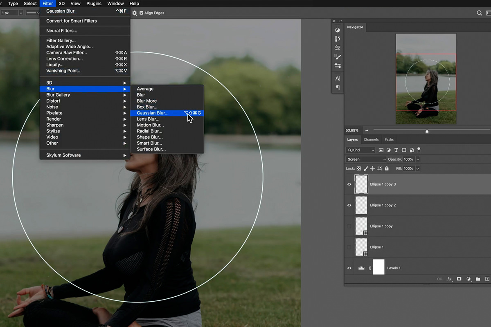Click the Add layer mask icon
The image size is (491, 327).
[459, 279]
